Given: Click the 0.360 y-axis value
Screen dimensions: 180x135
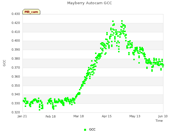Looking at the screenshot, I should click(16, 76).
